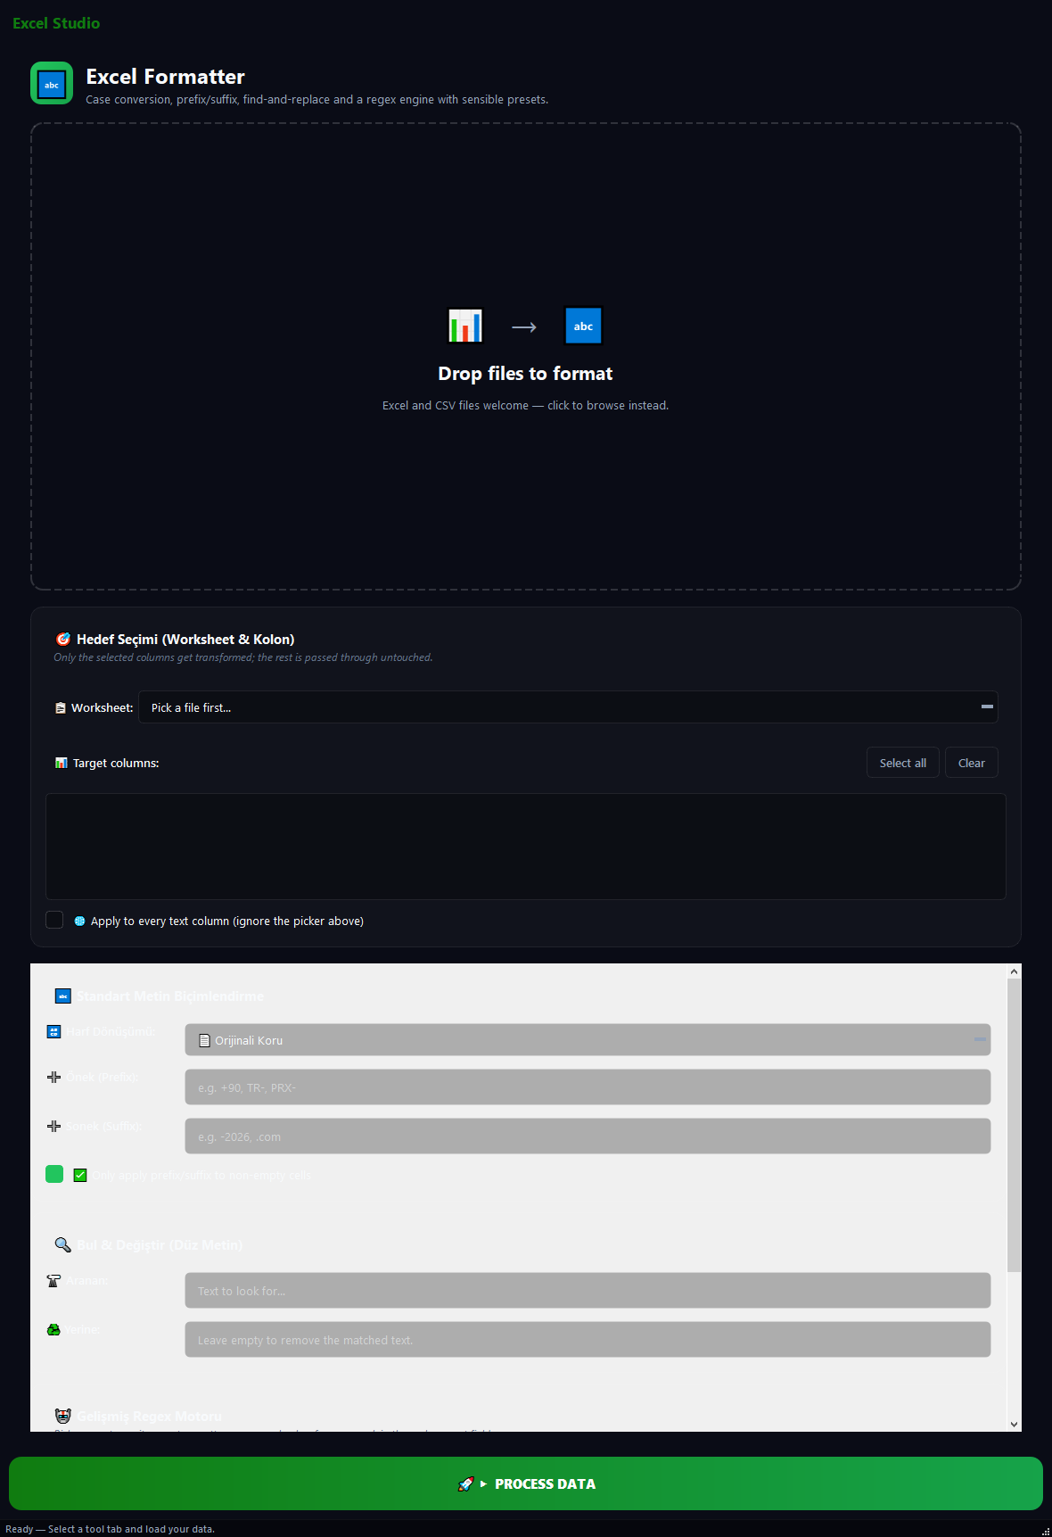Enable Apply to every text column checkbox

point(54,920)
